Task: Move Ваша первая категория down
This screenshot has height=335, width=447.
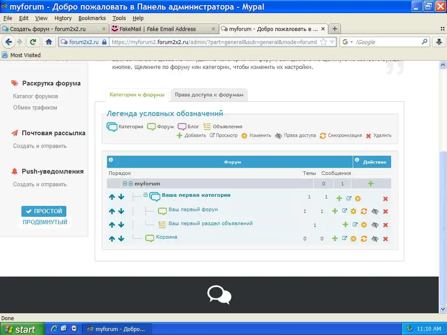Action: (121, 197)
